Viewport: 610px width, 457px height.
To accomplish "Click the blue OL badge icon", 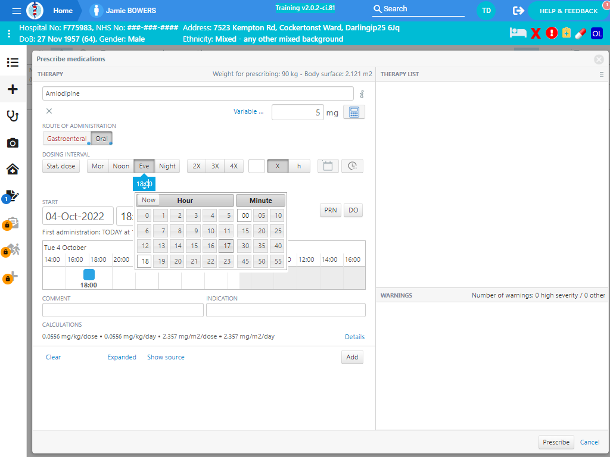I will click(x=597, y=33).
